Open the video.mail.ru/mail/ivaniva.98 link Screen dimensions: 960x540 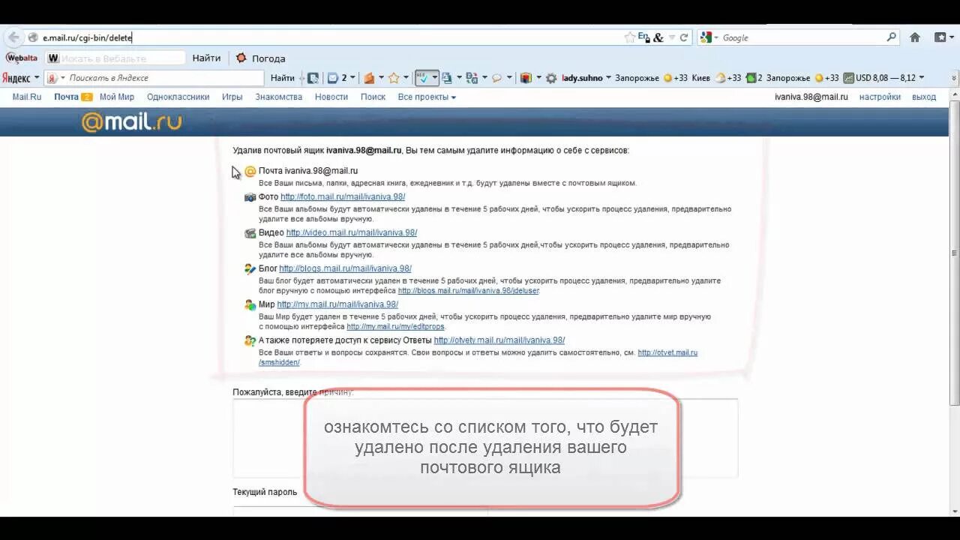tap(352, 232)
